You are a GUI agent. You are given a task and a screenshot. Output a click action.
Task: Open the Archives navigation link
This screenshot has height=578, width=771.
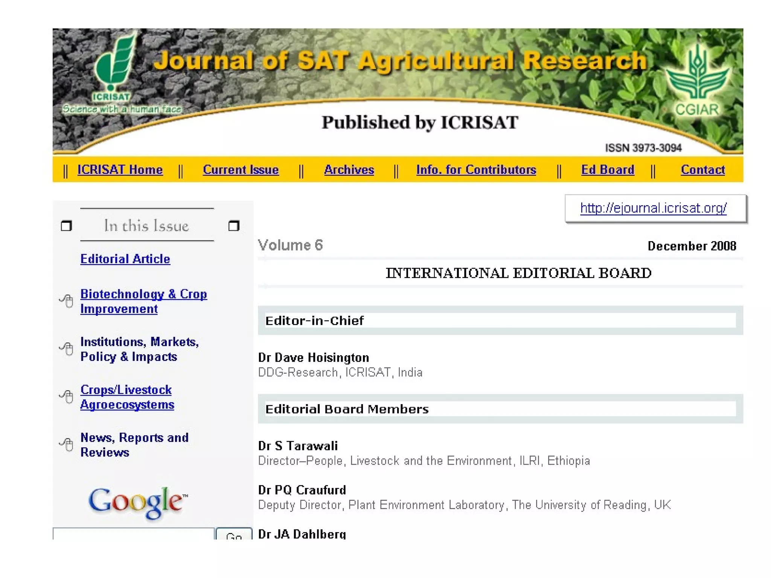[x=349, y=170]
